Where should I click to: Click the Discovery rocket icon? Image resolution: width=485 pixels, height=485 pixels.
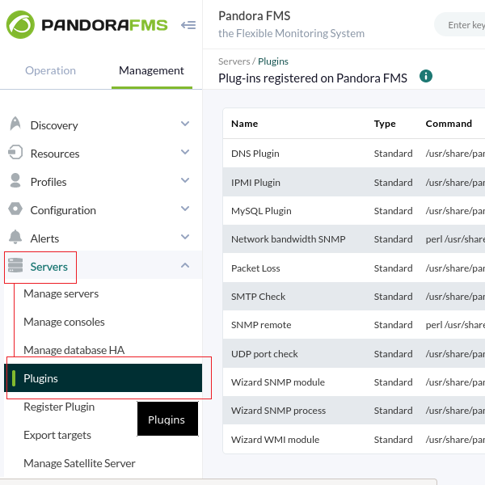pyautogui.click(x=15, y=124)
